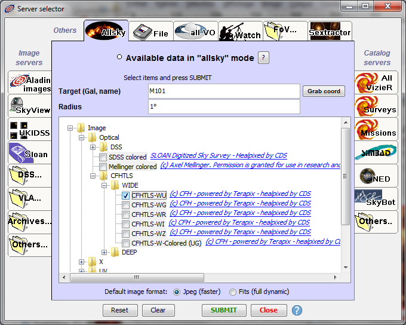
Task: Click the Reset button
Action: pos(120,310)
